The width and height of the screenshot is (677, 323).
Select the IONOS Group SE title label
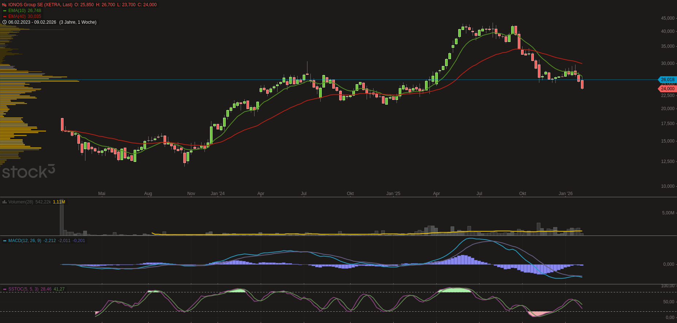(40, 5)
